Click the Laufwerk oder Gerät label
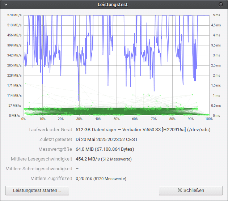228x201 pixels. tap(50, 129)
